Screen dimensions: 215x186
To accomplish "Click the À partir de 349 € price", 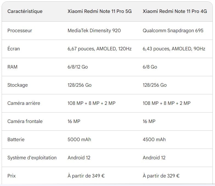I will click(x=86, y=176).
